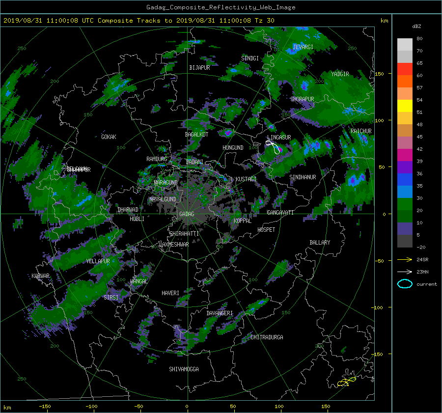The width and height of the screenshot is (442, 413).
Task: Click the KOPPAL city label
Action: (243, 221)
